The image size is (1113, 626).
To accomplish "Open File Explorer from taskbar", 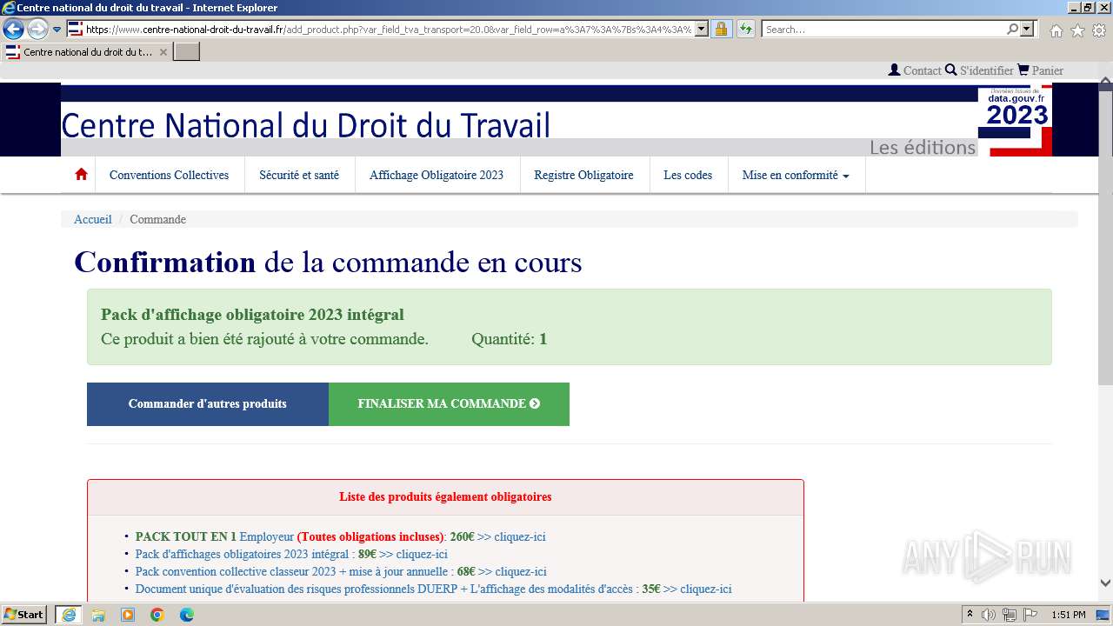I will pos(98,615).
